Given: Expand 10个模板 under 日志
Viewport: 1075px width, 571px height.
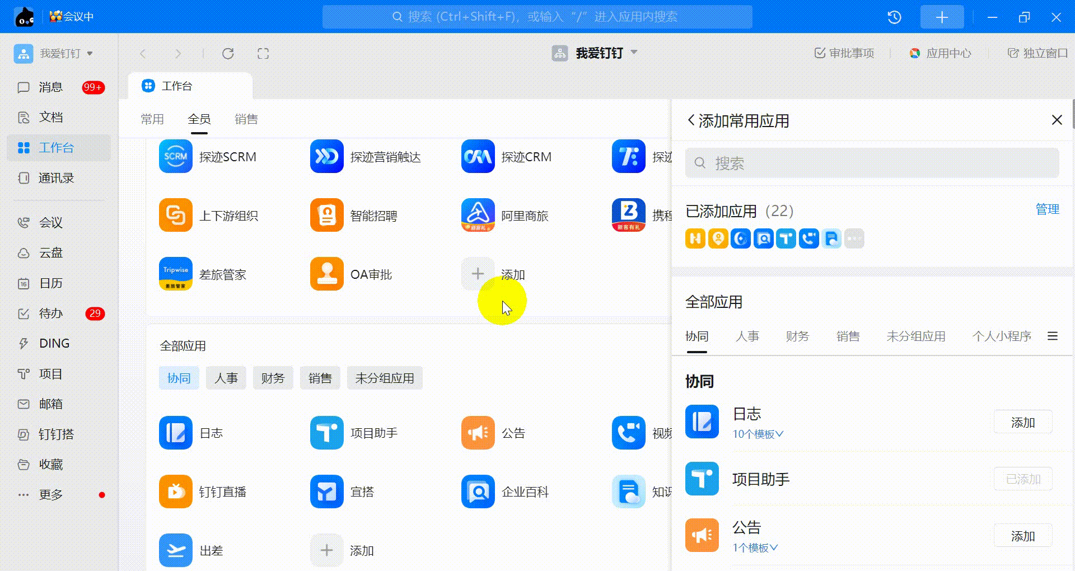Looking at the screenshot, I should coord(758,434).
